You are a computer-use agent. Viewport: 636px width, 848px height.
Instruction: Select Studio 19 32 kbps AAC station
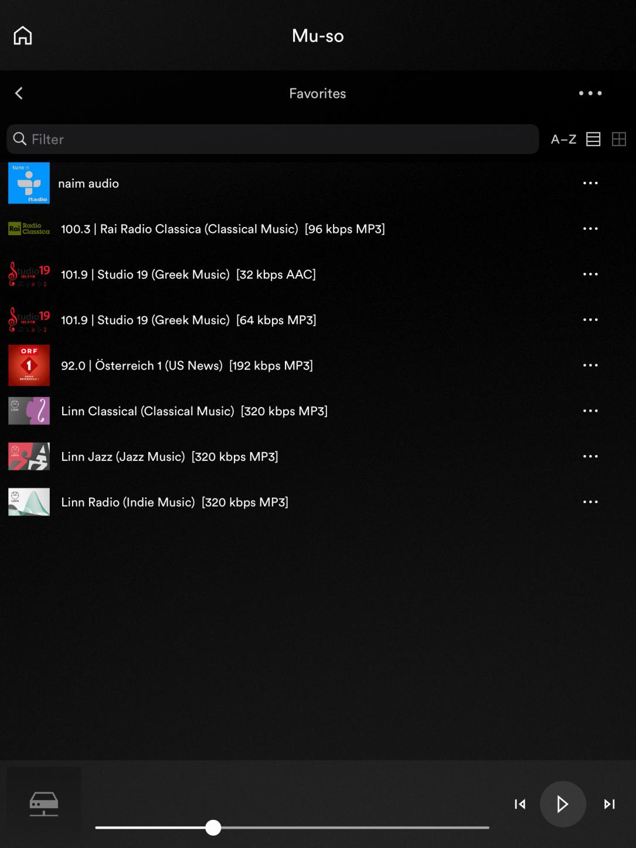click(x=188, y=274)
